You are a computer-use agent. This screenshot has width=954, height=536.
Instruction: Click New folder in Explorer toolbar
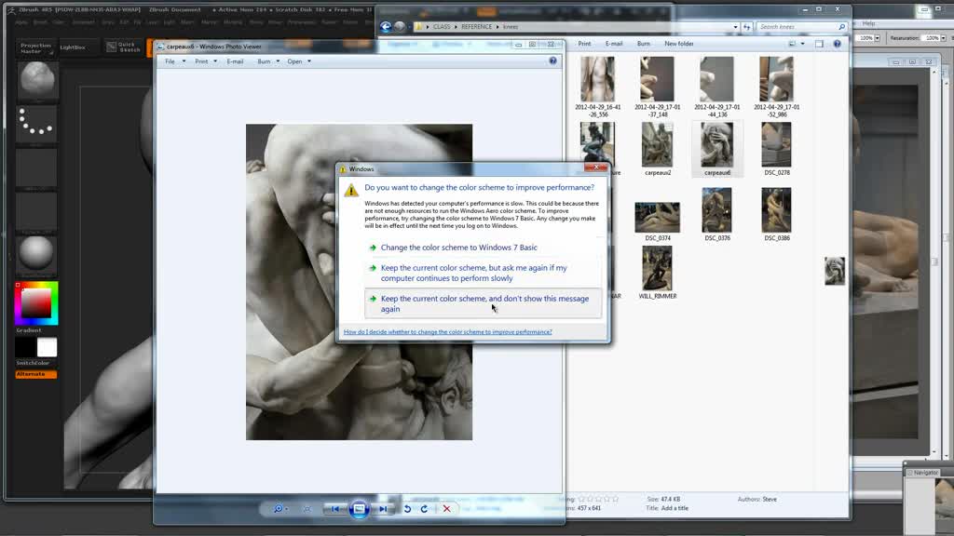679,44
